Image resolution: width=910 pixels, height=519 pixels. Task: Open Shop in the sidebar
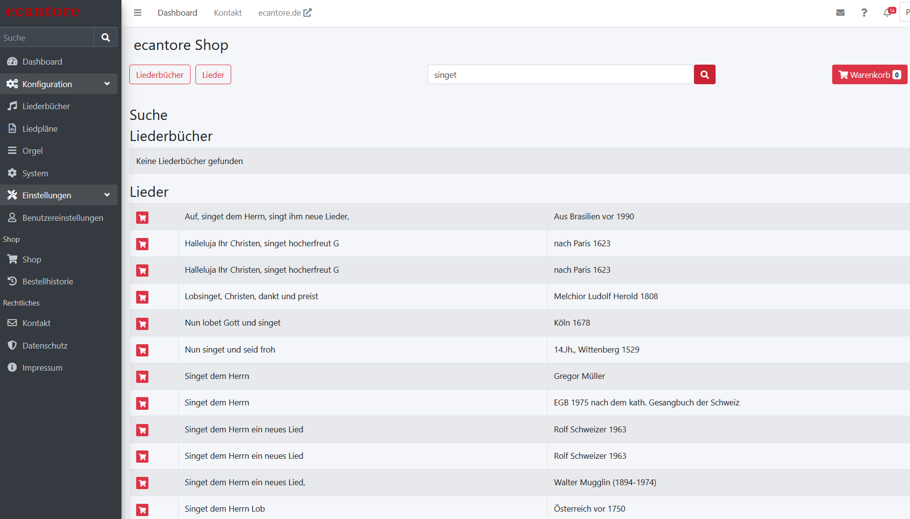click(59, 259)
